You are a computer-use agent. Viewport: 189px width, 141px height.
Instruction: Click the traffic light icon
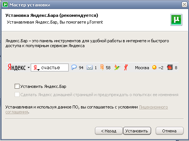pos(170,67)
